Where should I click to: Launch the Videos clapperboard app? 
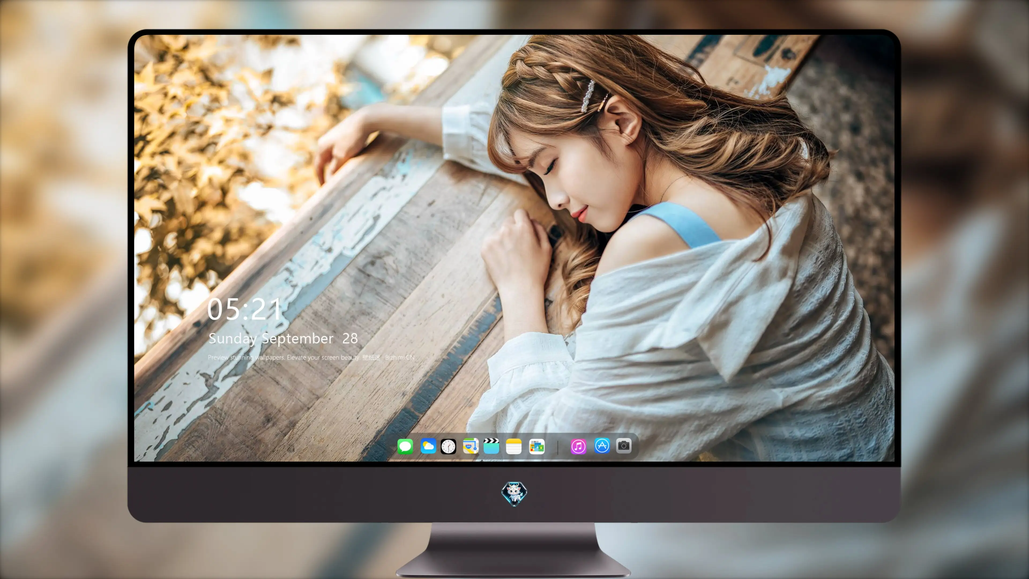pos(491,446)
